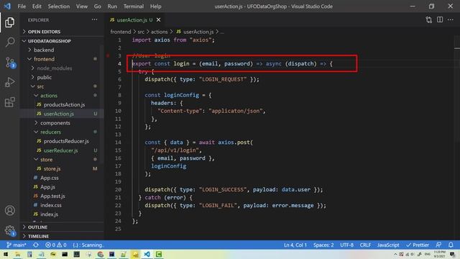This screenshot has height=259, width=460.
Task: Open the Selection menu
Action: [59, 6]
